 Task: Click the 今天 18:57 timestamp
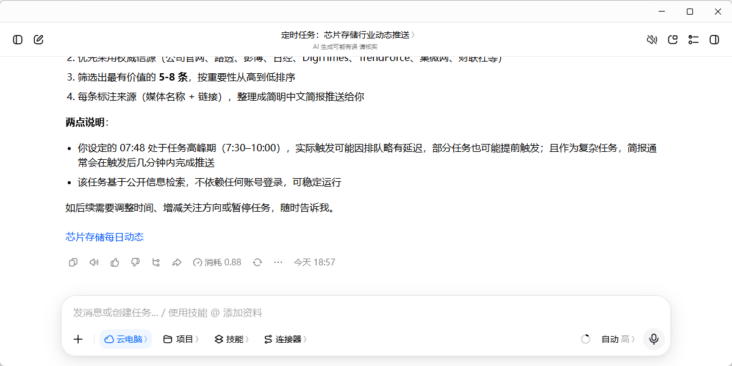pyautogui.click(x=315, y=262)
